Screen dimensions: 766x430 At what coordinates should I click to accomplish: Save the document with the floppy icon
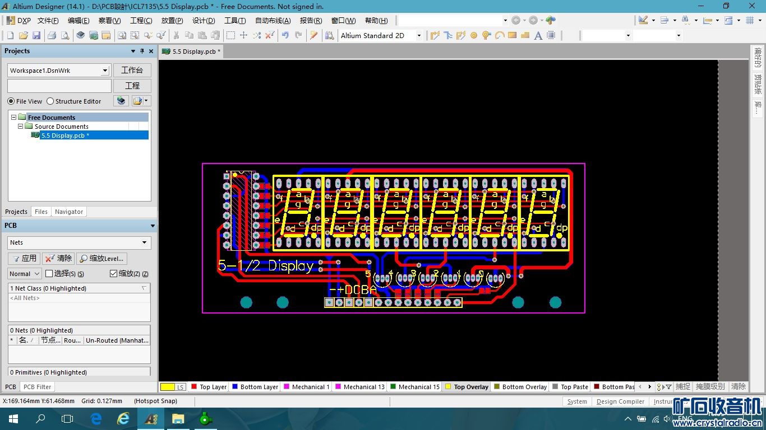(36, 35)
